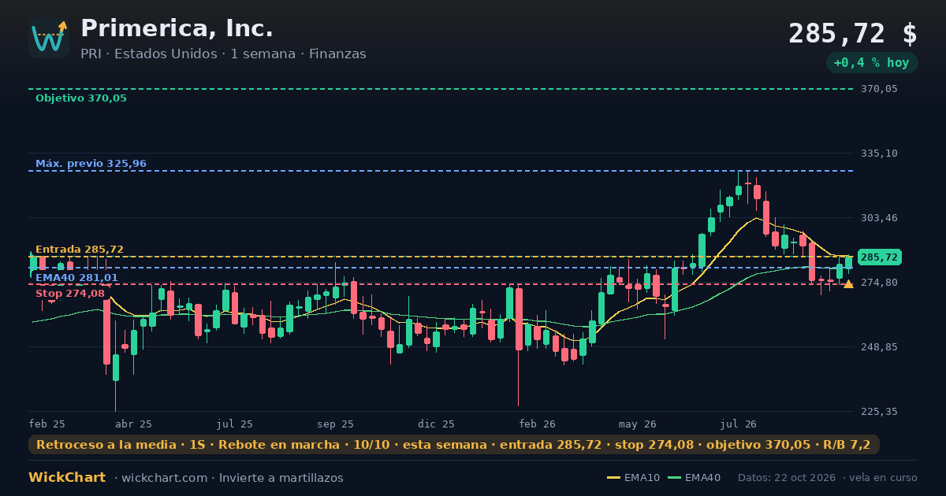Click the EMA10 yellow legend swatch
Image resolution: width=946 pixels, height=496 pixels.
click(x=614, y=478)
